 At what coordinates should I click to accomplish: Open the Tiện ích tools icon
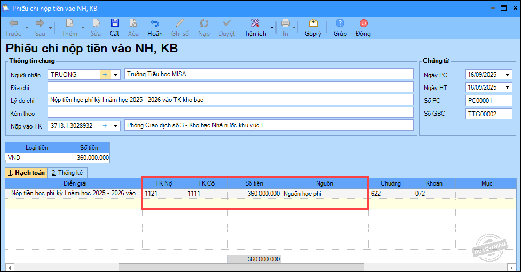click(255, 23)
